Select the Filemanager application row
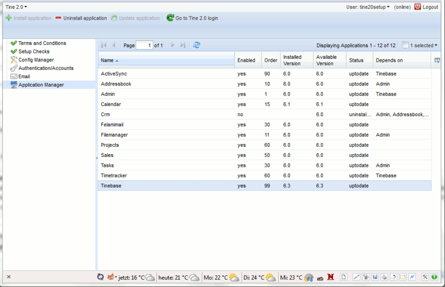The height and width of the screenshot is (287, 445). (265, 135)
